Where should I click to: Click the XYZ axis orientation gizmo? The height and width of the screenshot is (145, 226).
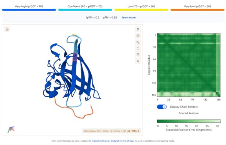(11, 129)
